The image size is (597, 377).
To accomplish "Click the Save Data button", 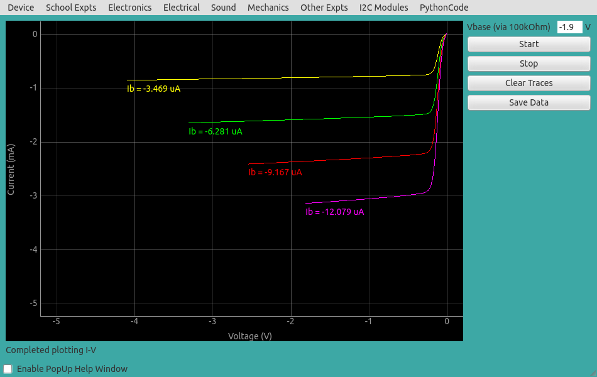I will coord(529,102).
